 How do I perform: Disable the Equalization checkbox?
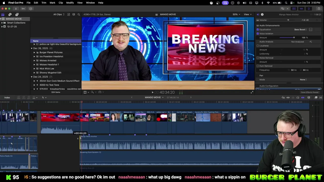click(258, 30)
